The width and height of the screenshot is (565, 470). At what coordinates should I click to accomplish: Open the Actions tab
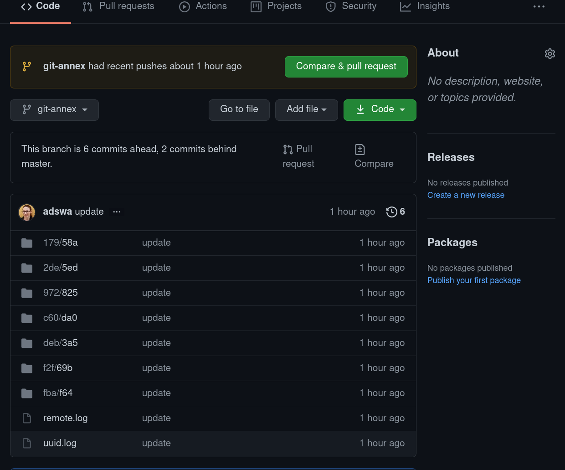coord(203,6)
